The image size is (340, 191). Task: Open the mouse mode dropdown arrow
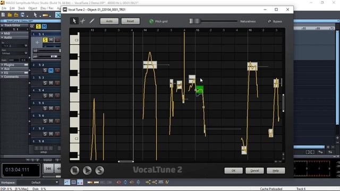click(x=40, y=16)
